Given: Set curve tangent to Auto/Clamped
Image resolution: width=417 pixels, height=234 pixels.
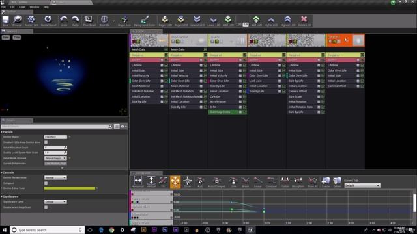Looking at the screenshot, I should [x=216, y=182].
